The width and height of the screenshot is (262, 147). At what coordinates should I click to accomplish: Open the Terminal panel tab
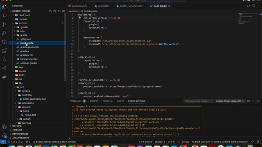point(108,101)
